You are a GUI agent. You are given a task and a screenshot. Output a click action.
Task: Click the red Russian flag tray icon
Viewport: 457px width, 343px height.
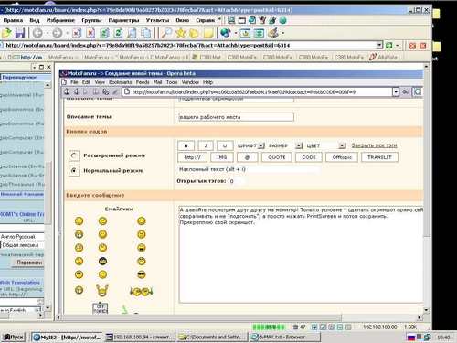tap(411, 338)
